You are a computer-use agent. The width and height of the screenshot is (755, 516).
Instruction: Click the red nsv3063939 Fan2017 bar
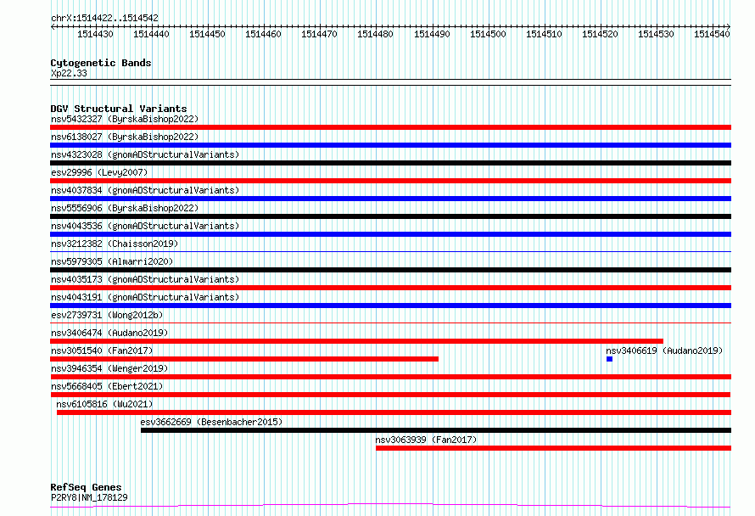[x=553, y=448]
